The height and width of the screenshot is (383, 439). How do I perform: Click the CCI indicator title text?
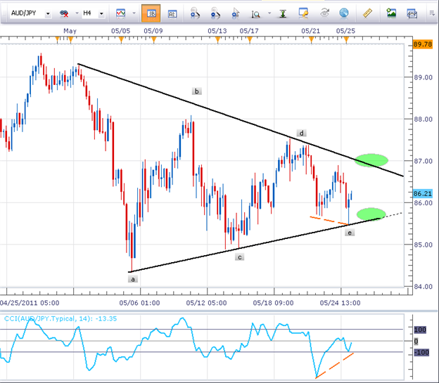click(61, 318)
